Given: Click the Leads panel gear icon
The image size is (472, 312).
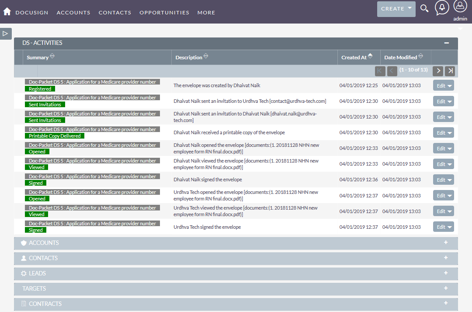Looking at the screenshot, I should (24, 273).
